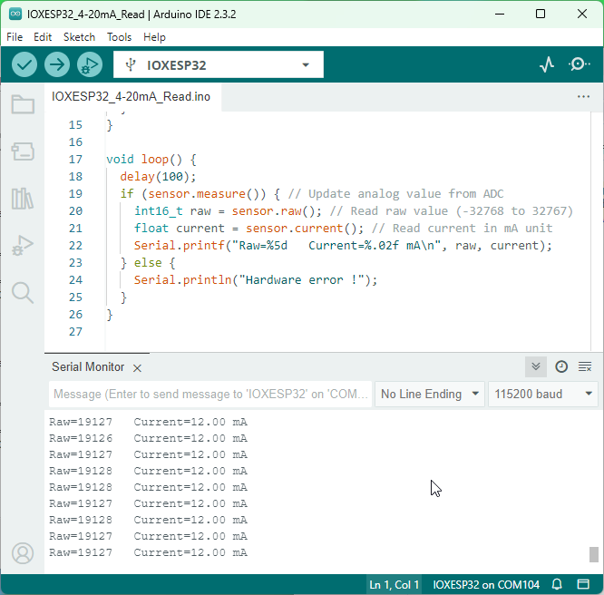
Task: Toggle timestamp clock icon in Serial Monitor
Action: pos(561,366)
